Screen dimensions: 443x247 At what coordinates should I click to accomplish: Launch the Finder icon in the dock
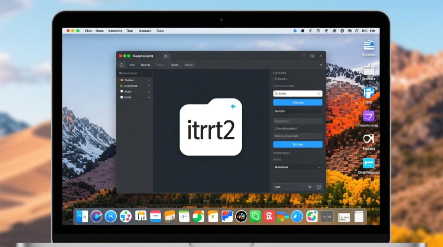point(82,216)
